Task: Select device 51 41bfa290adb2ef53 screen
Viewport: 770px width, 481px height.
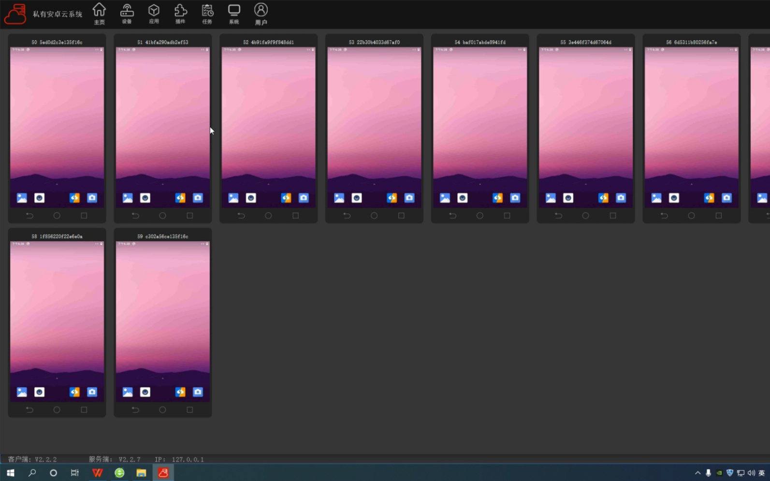Action: (x=163, y=128)
